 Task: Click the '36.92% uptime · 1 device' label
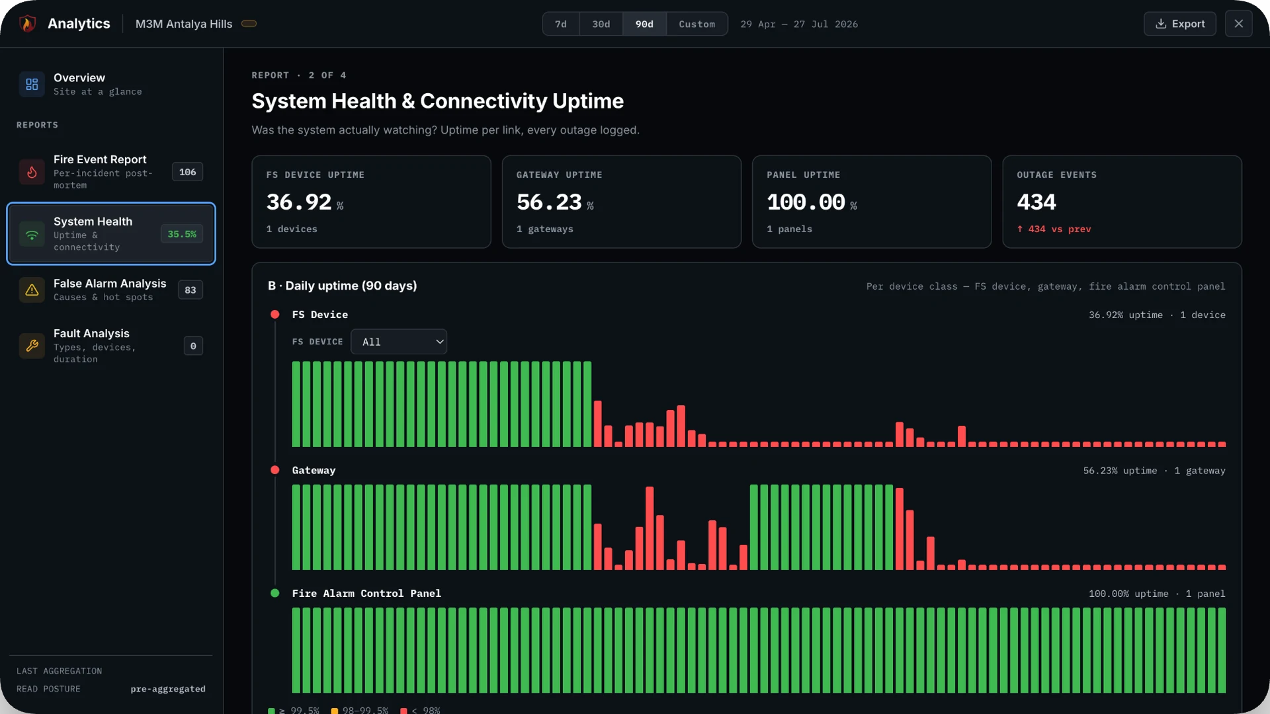(x=1157, y=315)
